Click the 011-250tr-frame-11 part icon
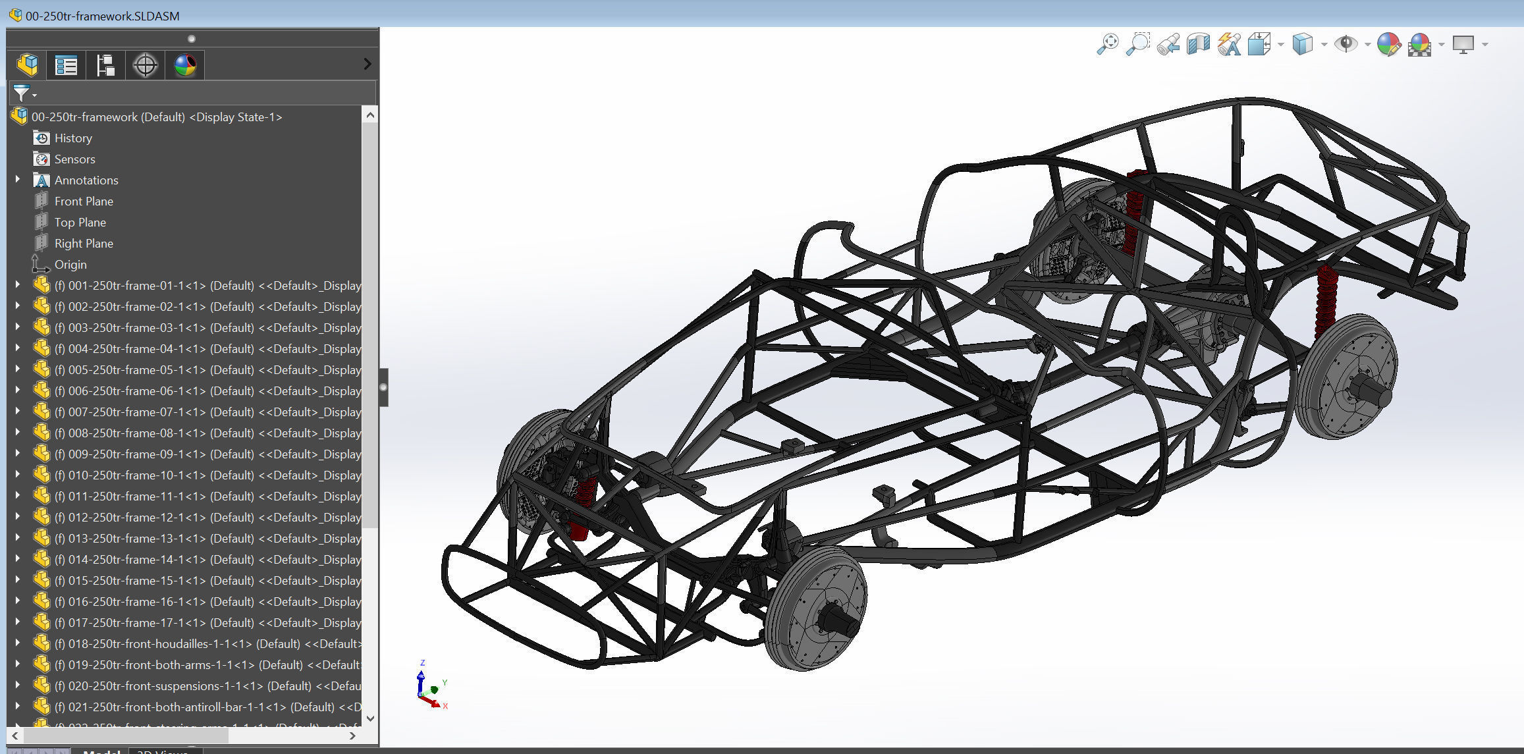Viewport: 1524px width, 754px height. [x=41, y=496]
